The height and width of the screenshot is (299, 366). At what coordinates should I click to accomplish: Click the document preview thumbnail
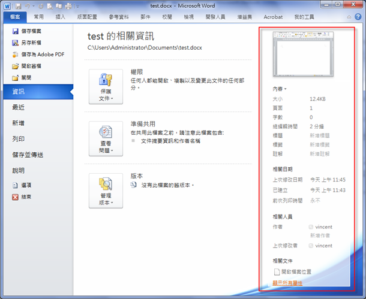(x=303, y=55)
